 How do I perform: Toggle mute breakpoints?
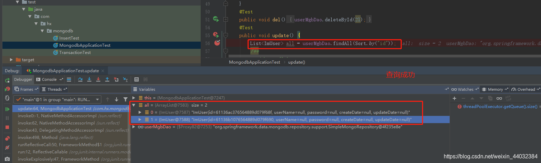click(x=7, y=148)
